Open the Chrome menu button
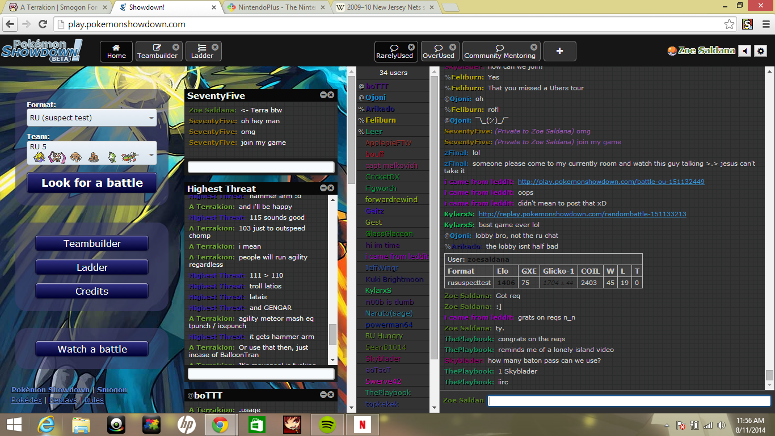 click(763, 24)
